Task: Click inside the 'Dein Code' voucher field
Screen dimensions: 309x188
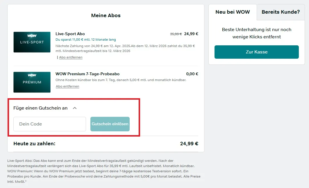Action: (49, 124)
